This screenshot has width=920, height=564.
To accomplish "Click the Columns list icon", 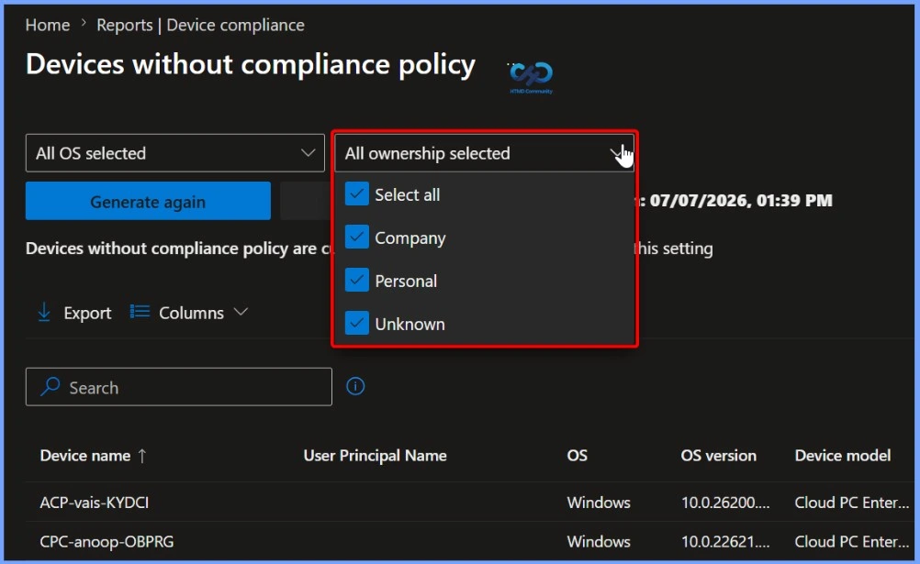I will [140, 311].
